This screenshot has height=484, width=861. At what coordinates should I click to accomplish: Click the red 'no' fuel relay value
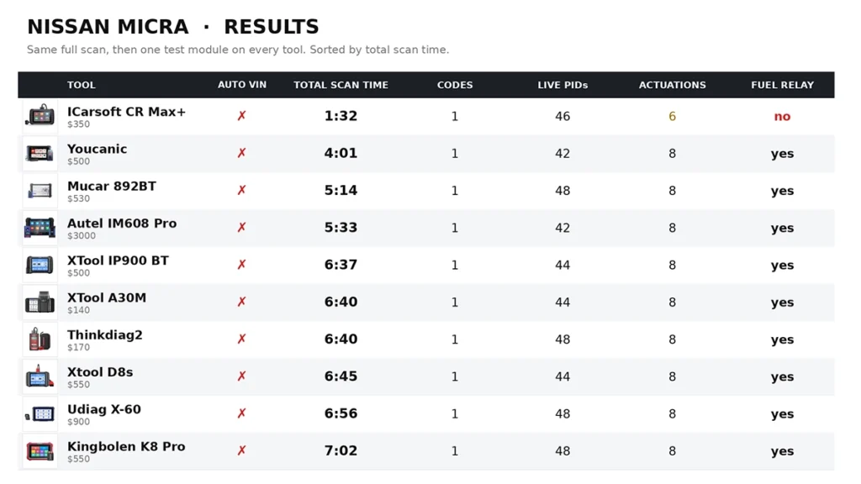(x=782, y=116)
